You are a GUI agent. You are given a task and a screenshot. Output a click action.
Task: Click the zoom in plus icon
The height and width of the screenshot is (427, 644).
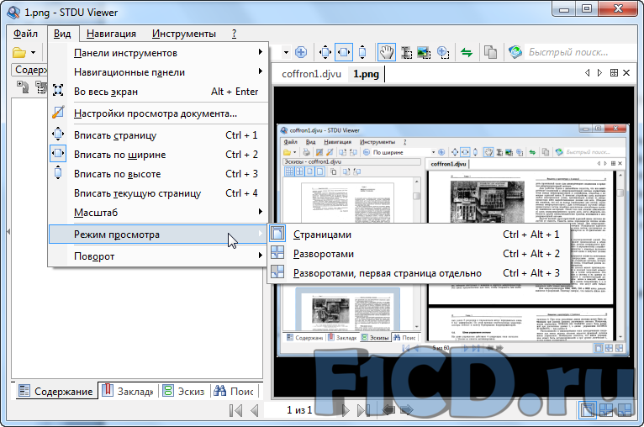(x=301, y=53)
